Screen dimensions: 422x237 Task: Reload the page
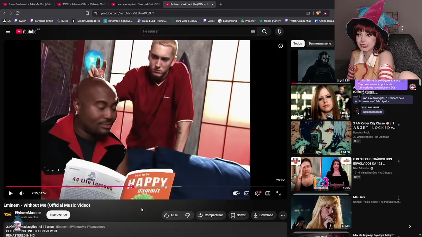[17, 13]
